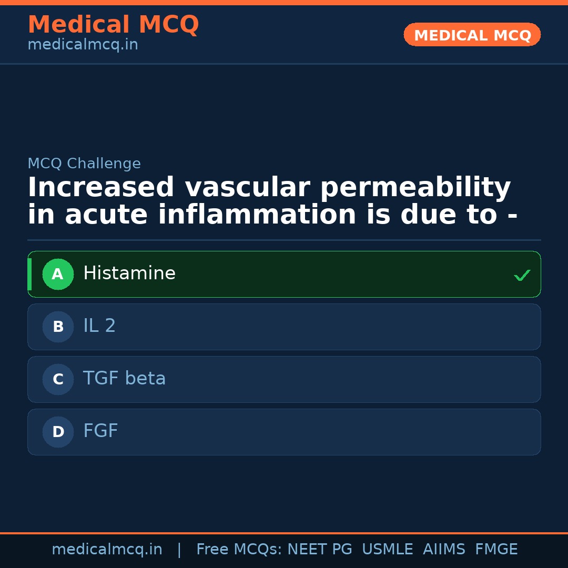Screen dimensions: 568x568
Task: Click the D circle icon
Action: pos(58,432)
